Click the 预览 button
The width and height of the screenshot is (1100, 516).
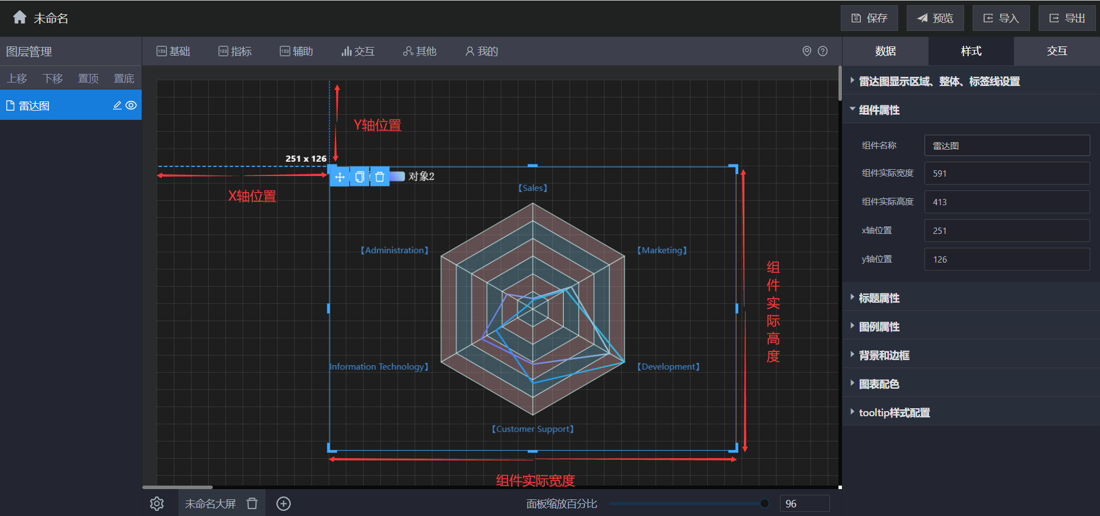[935, 18]
